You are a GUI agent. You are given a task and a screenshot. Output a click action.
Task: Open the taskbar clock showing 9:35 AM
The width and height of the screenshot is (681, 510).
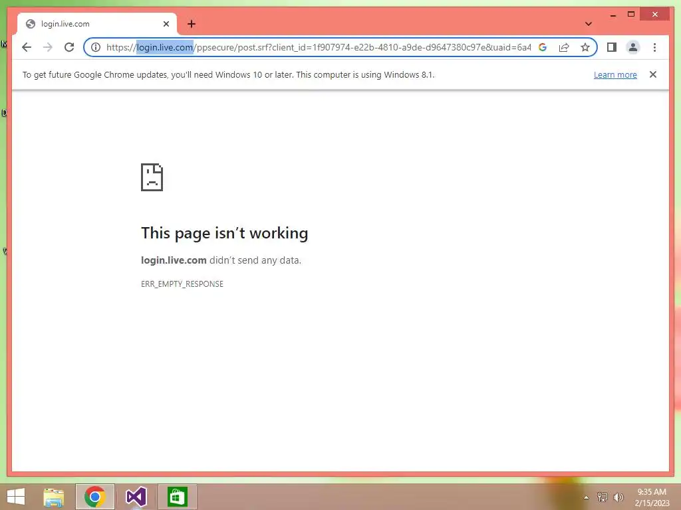pyautogui.click(x=652, y=497)
